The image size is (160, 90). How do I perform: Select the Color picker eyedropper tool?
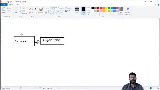(33, 13)
